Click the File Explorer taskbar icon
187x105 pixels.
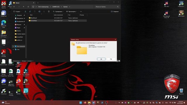pyautogui.click(x=89, y=103)
